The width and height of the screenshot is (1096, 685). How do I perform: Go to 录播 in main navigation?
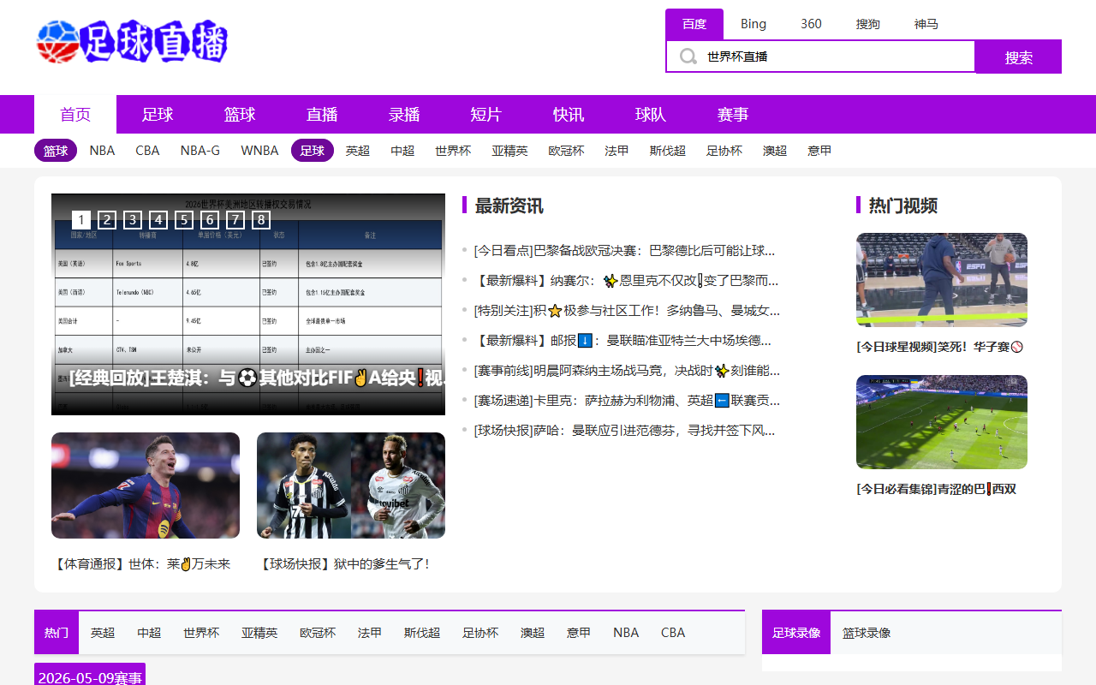(x=404, y=114)
